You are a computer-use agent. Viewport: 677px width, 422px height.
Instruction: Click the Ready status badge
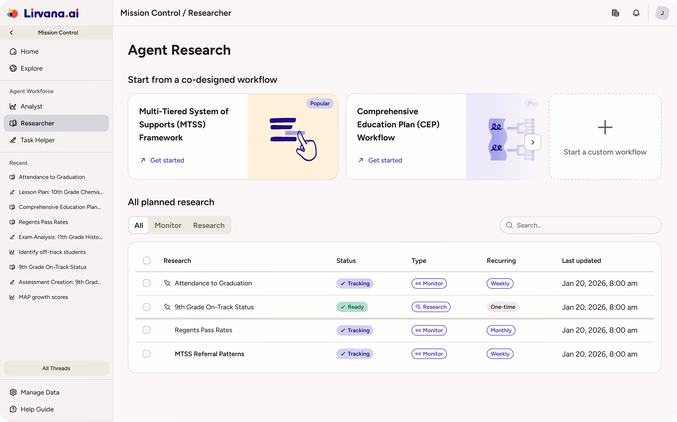point(352,307)
